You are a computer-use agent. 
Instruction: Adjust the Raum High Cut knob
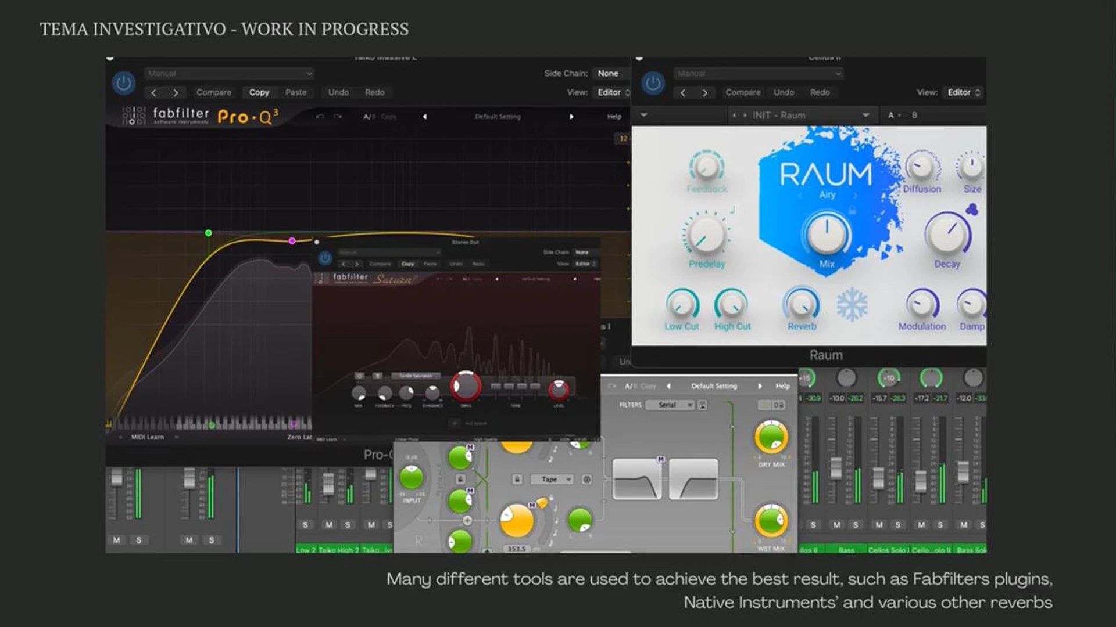click(731, 304)
